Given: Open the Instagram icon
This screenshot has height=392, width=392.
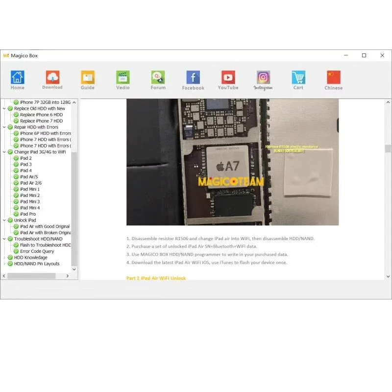Looking at the screenshot, I should tap(263, 77).
